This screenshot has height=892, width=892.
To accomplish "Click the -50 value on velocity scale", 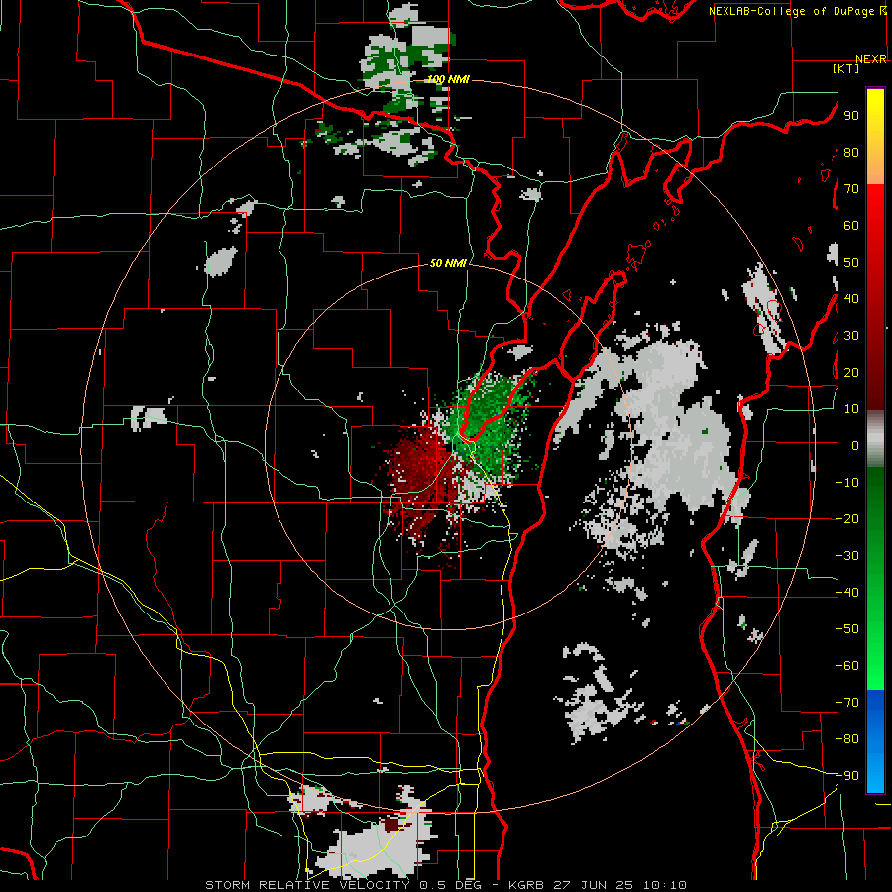I will [847, 629].
